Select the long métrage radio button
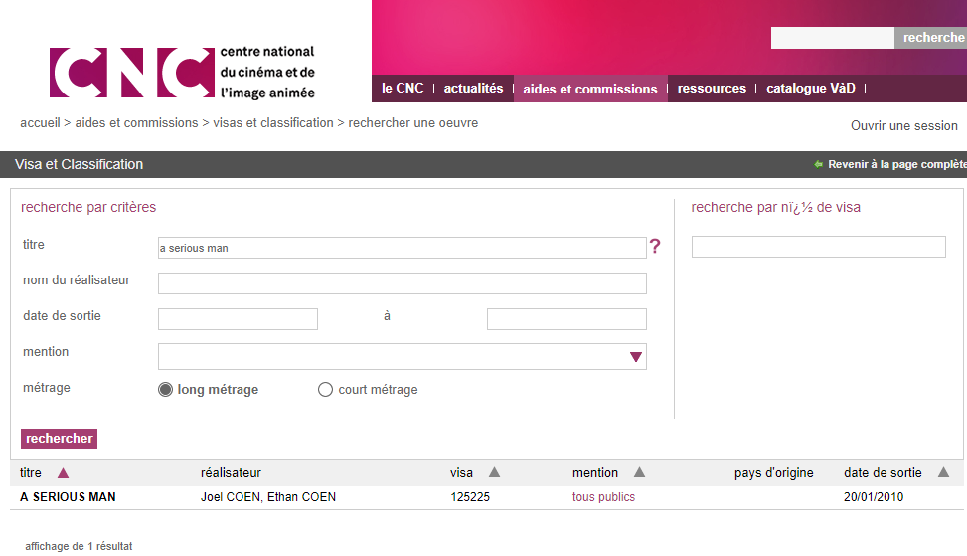The image size is (967, 556). click(x=166, y=390)
